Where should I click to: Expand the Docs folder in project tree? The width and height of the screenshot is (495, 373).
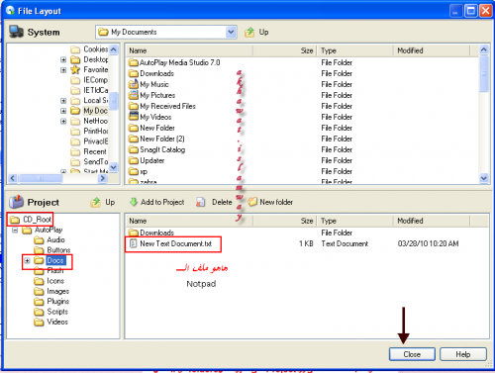tap(27, 260)
